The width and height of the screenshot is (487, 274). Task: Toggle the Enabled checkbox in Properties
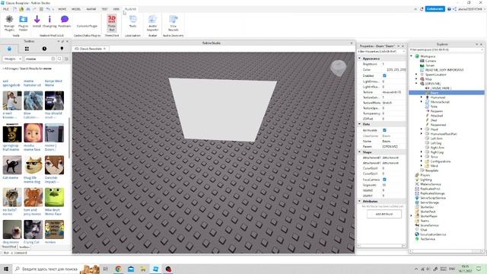point(384,75)
